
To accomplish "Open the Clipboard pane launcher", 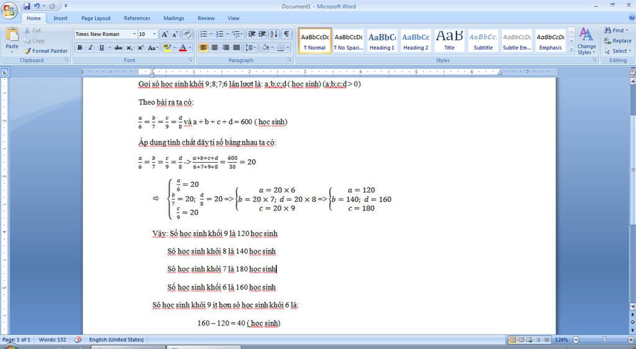I will (67, 60).
